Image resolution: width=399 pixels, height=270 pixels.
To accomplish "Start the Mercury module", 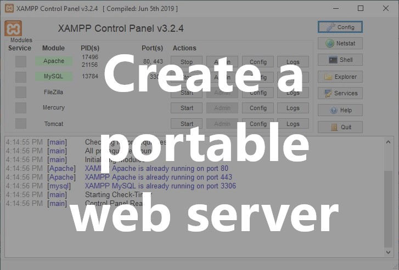I will click(x=187, y=108).
